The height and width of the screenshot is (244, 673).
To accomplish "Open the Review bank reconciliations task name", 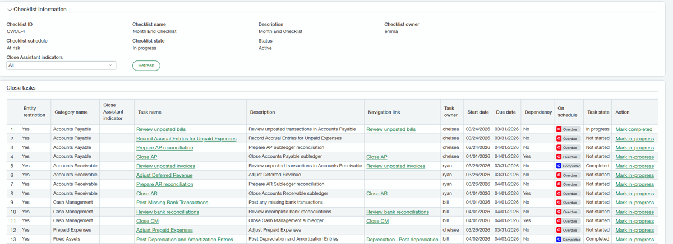I will pyautogui.click(x=167, y=212).
